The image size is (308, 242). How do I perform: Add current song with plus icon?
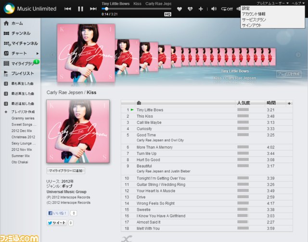pyautogui.click(x=201, y=9)
